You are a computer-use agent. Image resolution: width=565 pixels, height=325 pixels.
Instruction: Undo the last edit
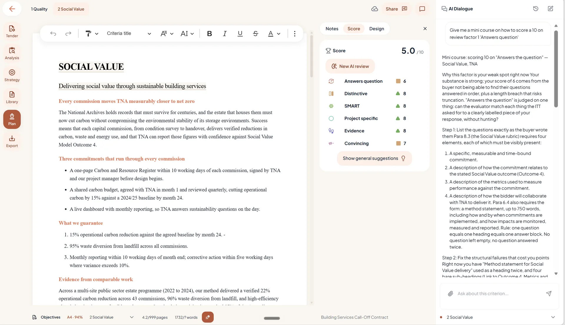tap(53, 34)
